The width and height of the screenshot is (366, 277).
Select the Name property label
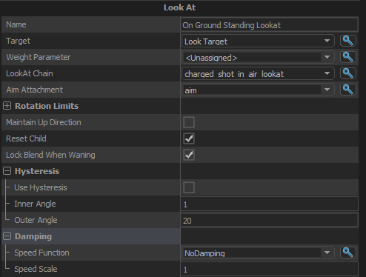tap(16, 24)
